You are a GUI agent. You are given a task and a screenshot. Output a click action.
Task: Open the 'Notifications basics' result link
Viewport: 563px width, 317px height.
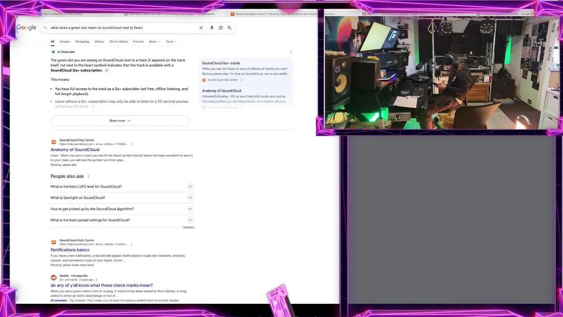pyautogui.click(x=70, y=250)
